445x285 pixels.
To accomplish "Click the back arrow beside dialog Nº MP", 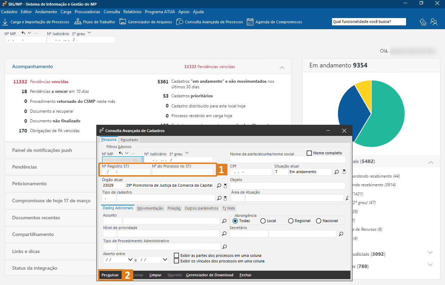I will coord(121,153).
